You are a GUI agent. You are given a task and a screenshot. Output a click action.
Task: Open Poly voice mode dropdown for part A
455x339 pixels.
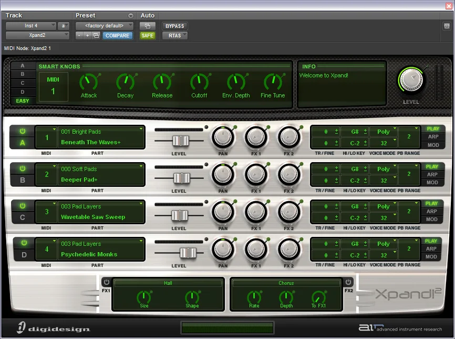click(x=384, y=132)
